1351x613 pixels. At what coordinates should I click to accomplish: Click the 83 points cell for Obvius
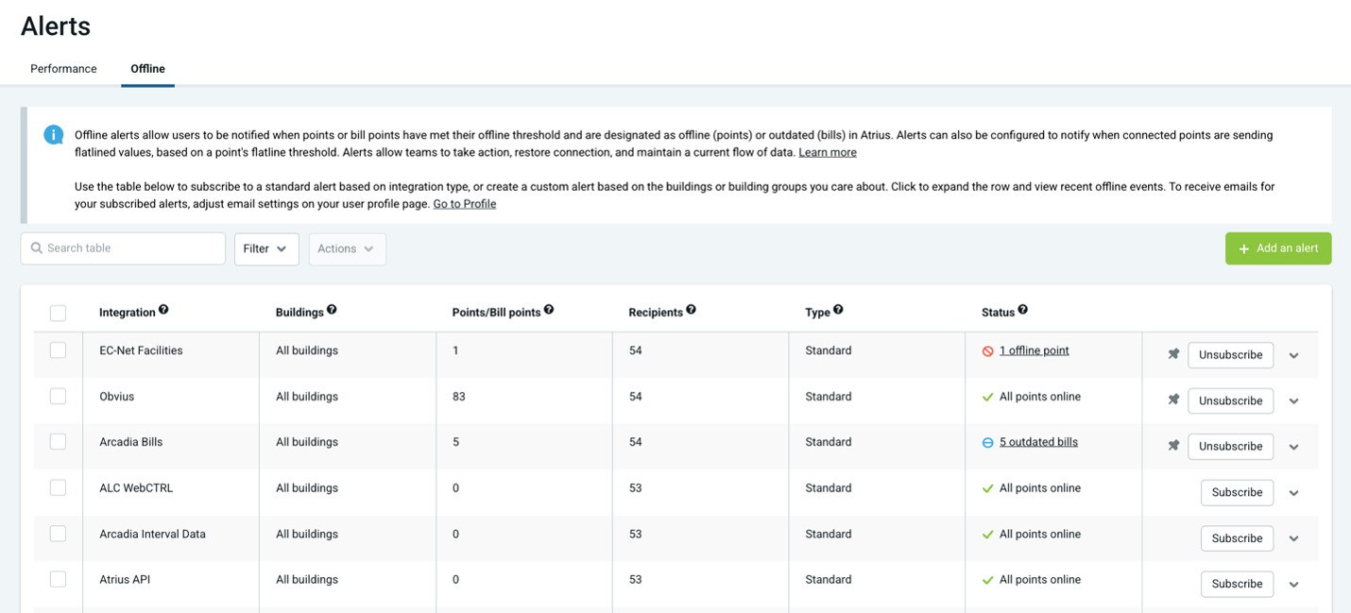(x=459, y=397)
